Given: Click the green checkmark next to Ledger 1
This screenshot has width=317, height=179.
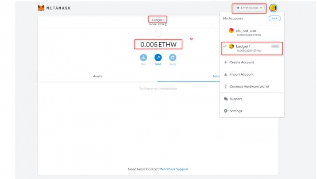Looking at the screenshot, I should 225,46.
